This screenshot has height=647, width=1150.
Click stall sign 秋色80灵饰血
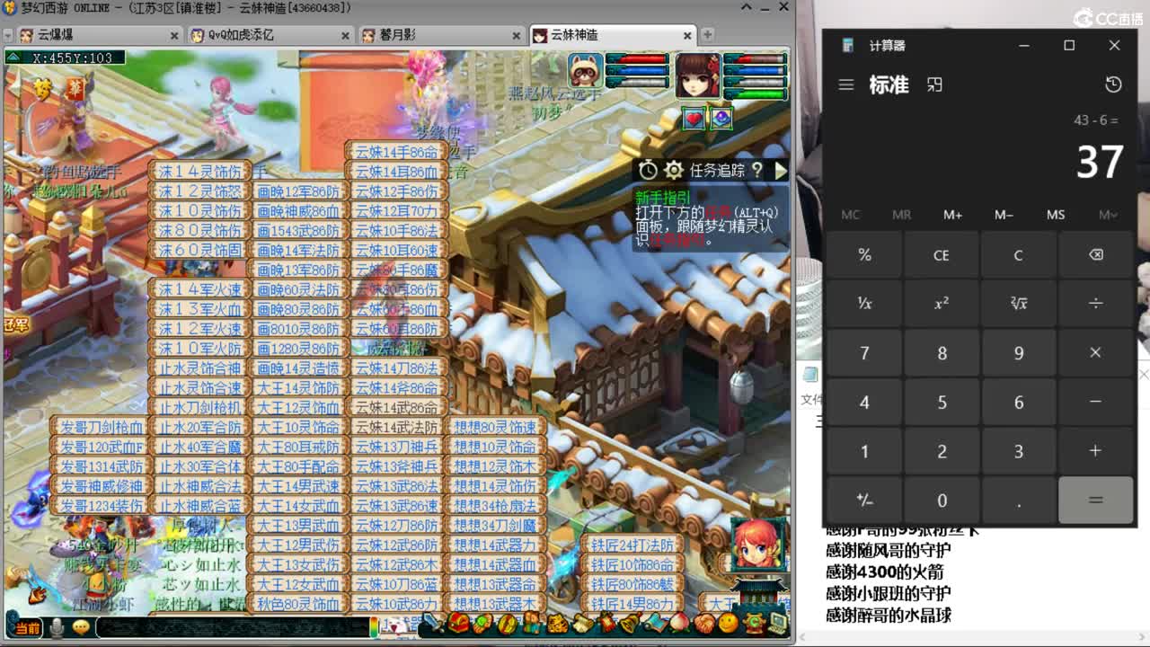click(298, 604)
